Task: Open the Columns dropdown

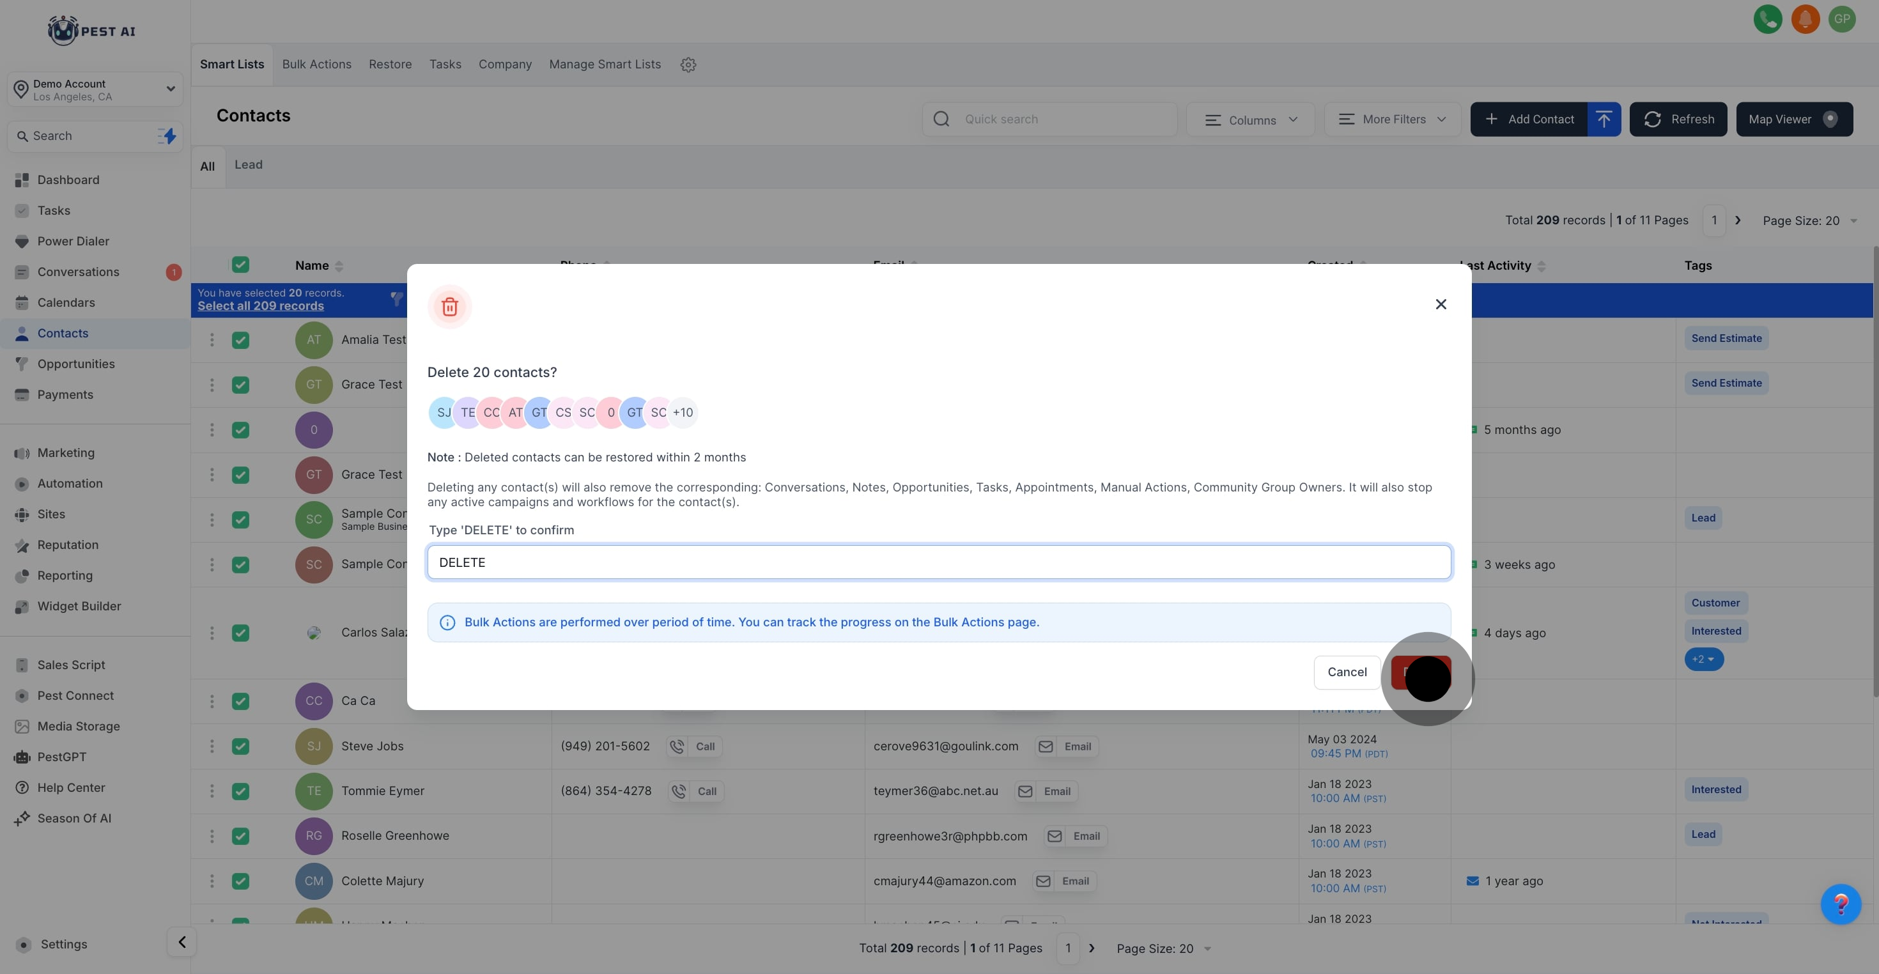Action: click(x=1250, y=120)
